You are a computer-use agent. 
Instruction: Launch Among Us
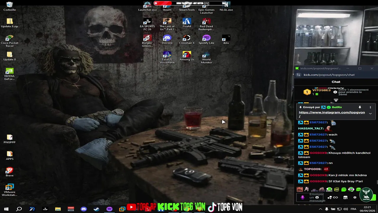187,56
